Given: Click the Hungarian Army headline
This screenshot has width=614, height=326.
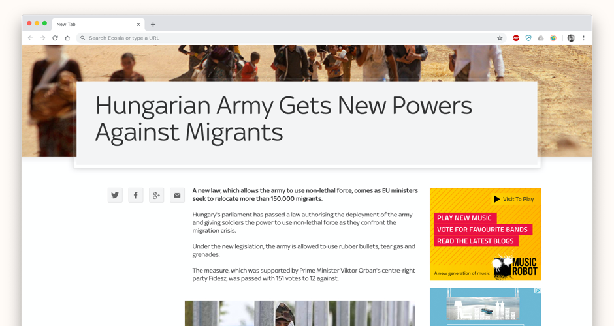Looking at the screenshot, I should 283,119.
